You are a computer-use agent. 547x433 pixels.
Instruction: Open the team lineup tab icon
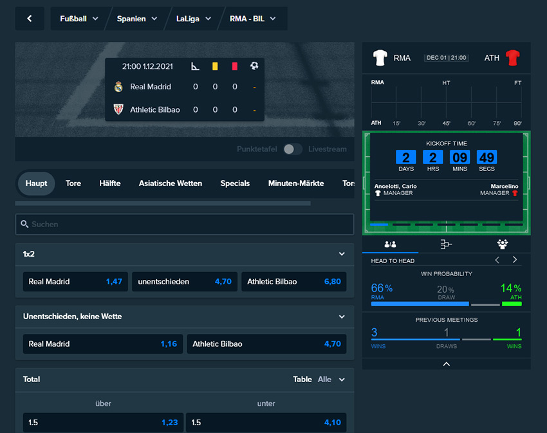[x=503, y=244]
